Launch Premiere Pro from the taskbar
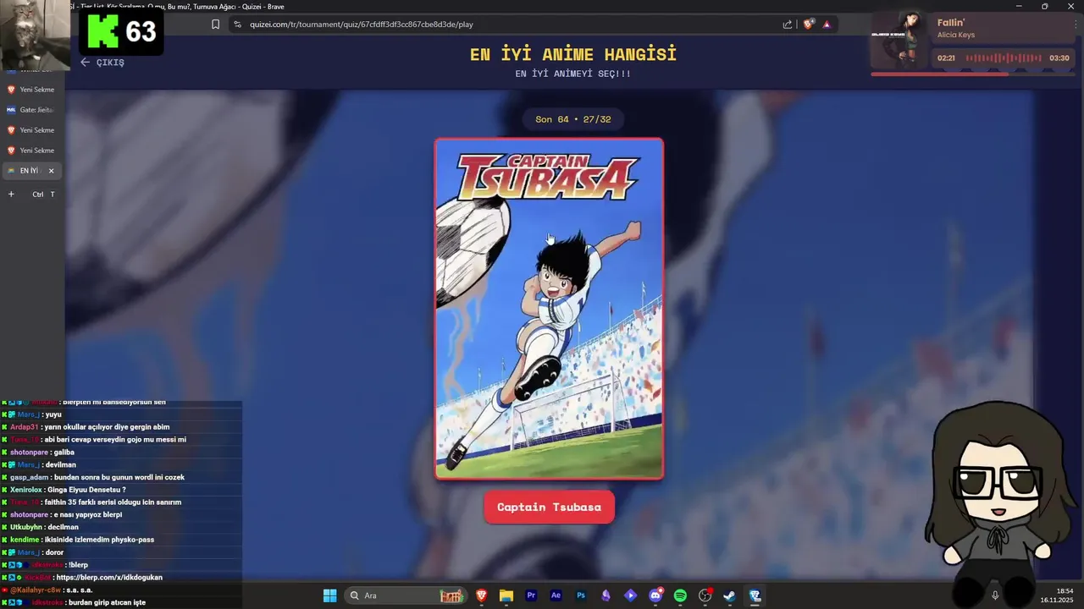The image size is (1084, 609). (x=531, y=595)
